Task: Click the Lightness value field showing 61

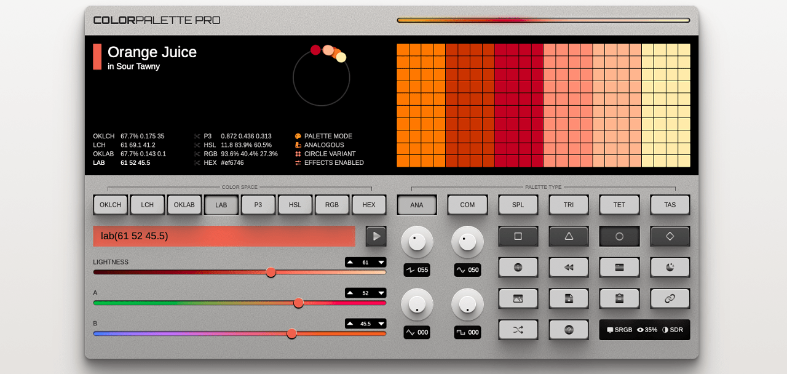Action: 366,262
